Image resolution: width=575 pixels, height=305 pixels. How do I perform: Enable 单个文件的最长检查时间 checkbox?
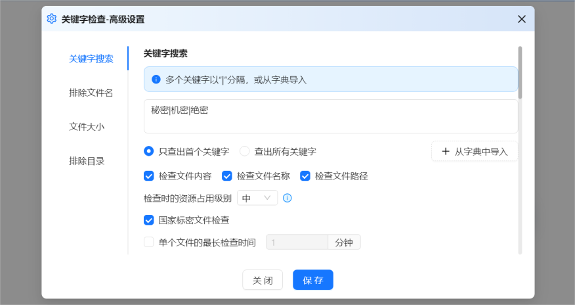[149, 243]
